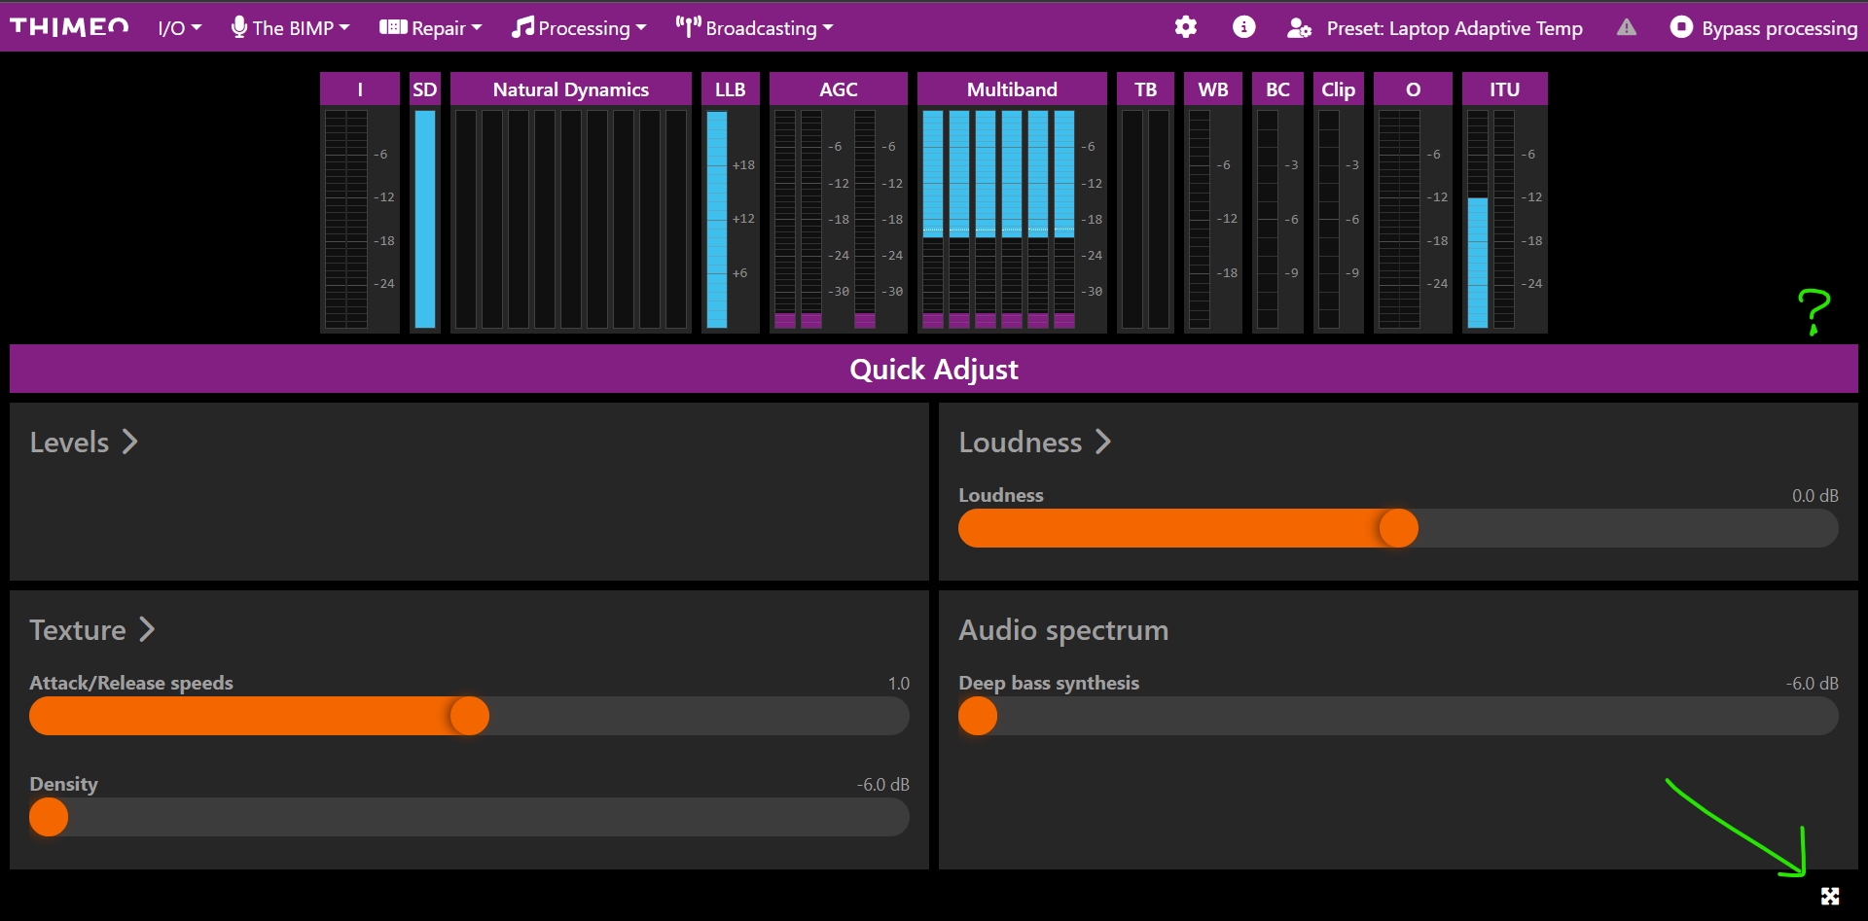1868x921 pixels.
Task: Click the Loudness slider handle
Action: coord(1398,528)
